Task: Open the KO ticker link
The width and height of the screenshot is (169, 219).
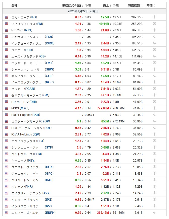Action: 34,17
